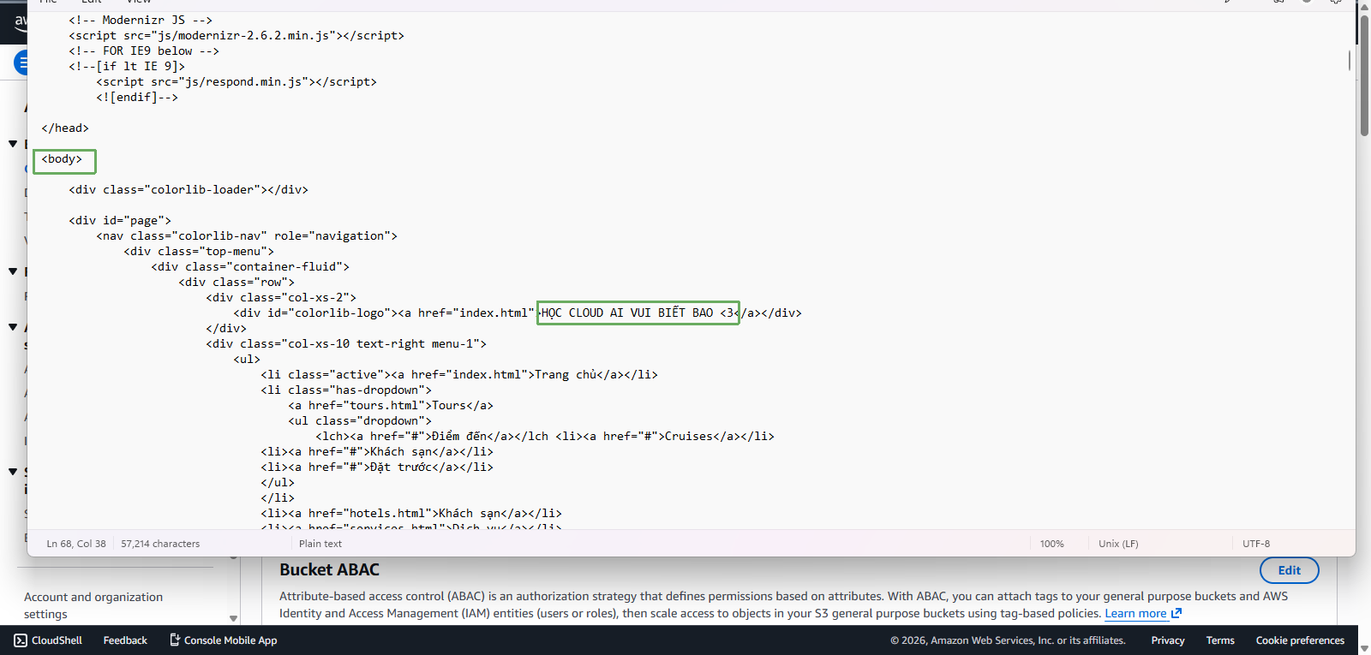
Task: Click the 'colorlib-nav' nav tag line
Action: tap(247, 236)
